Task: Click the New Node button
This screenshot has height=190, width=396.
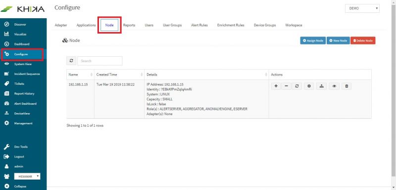Action: tap(338, 40)
